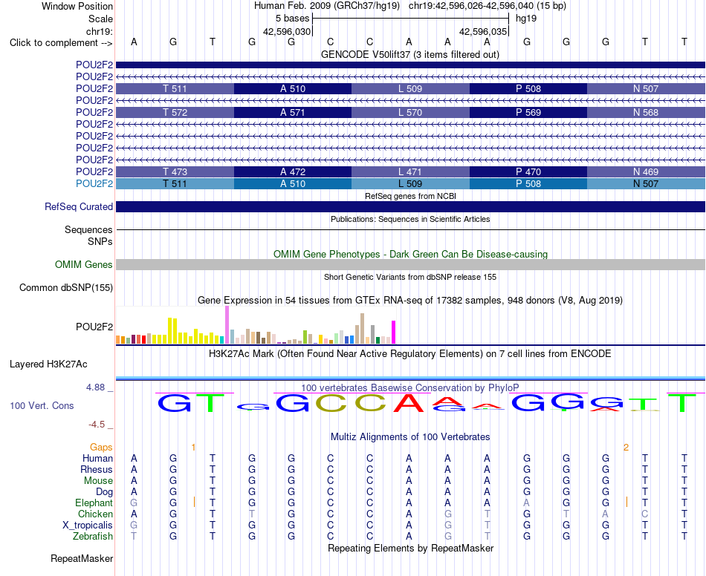The height and width of the screenshot is (576, 706).
Task: Click '100 vertebrates Basewise Conservation by PhyloP' title
Action: coord(410,387)
